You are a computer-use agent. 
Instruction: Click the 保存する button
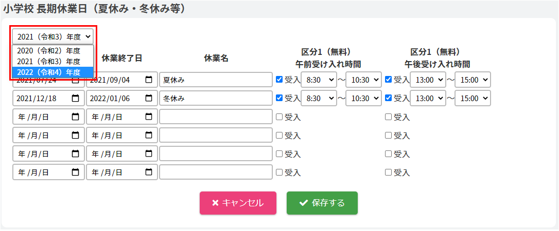coord(322,203)
